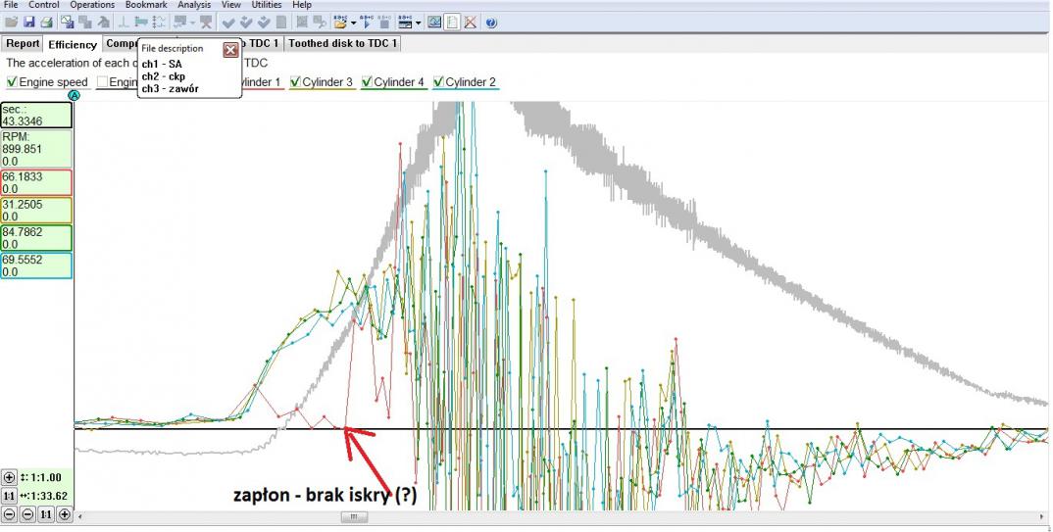Disable the Cylinder 2 trace checkbox
This screenshot has height=532, width=1053.
pyautogui.click(x=438, y=82)
